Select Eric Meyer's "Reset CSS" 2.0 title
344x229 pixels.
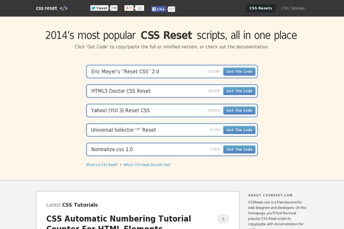125,72
